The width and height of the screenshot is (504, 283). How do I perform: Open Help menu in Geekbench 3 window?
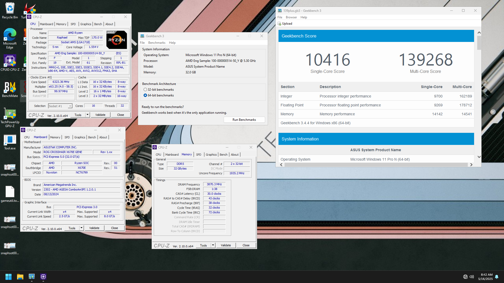[172, 43]
